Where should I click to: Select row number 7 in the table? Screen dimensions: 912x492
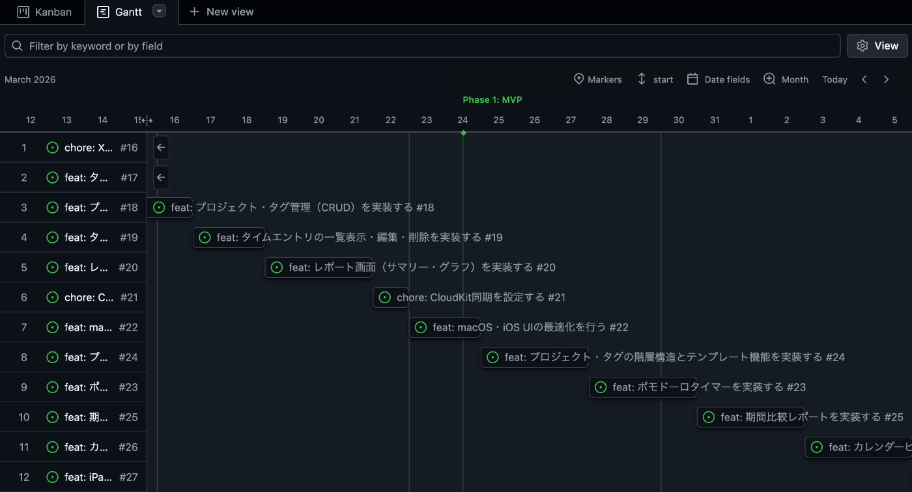point(24,327)
